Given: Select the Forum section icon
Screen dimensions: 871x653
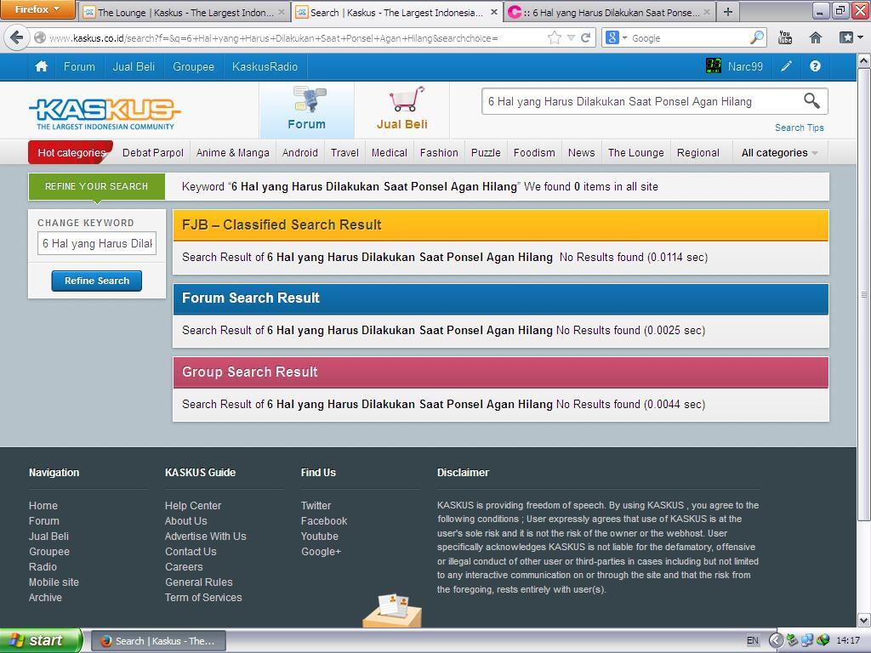Looking at the screenshot, I should pyautogui.click(x=307, y=109).
